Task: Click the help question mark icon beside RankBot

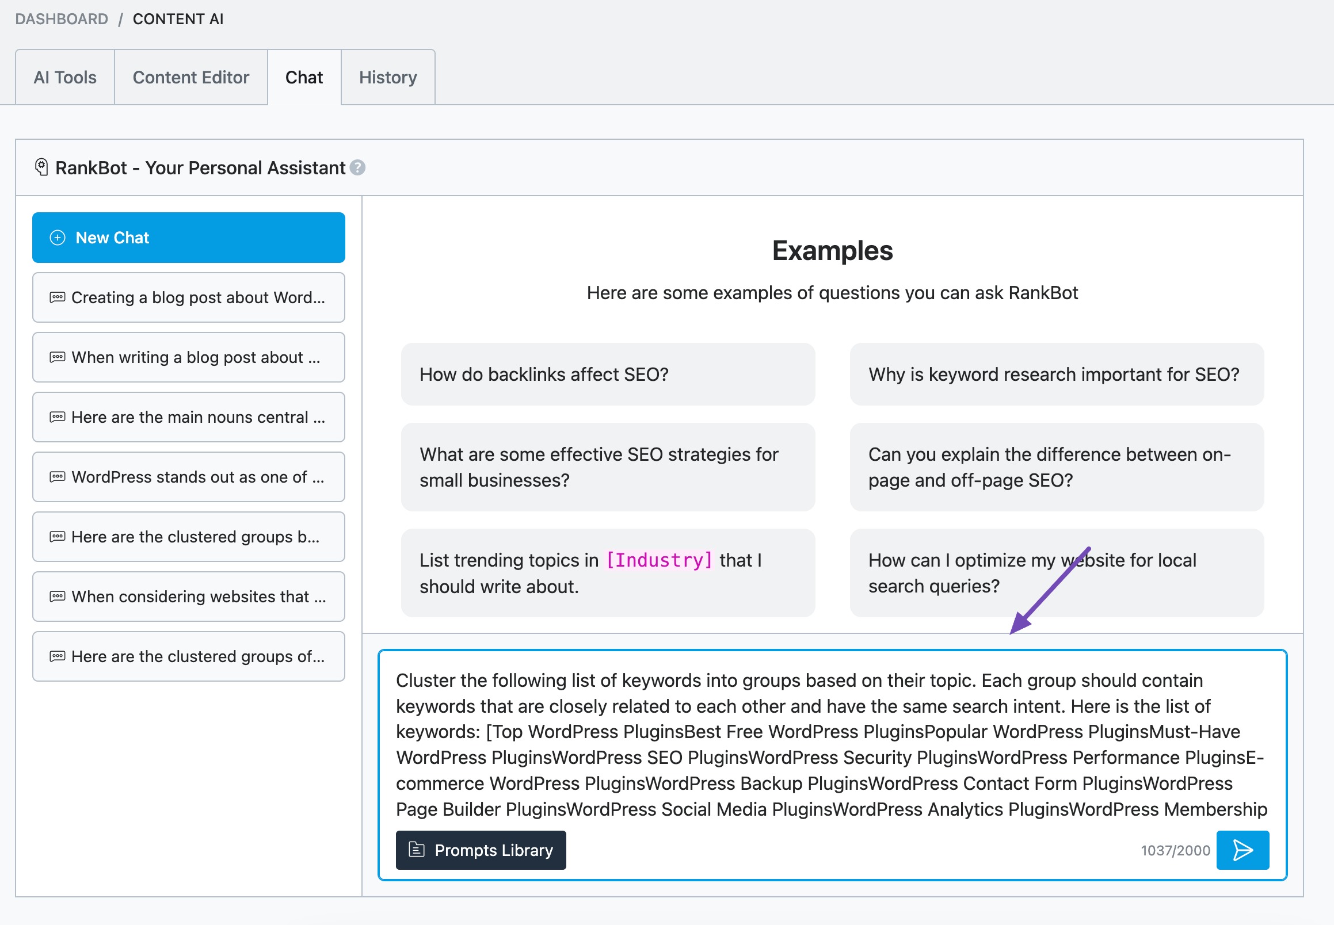Action: (358, 167)
